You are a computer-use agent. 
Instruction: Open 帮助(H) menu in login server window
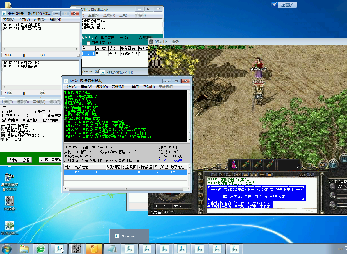point(140,15)
